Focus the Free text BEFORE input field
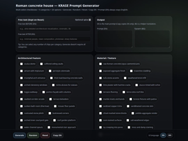Viewport: 188px width, 141px height. [x=54, y=29]
